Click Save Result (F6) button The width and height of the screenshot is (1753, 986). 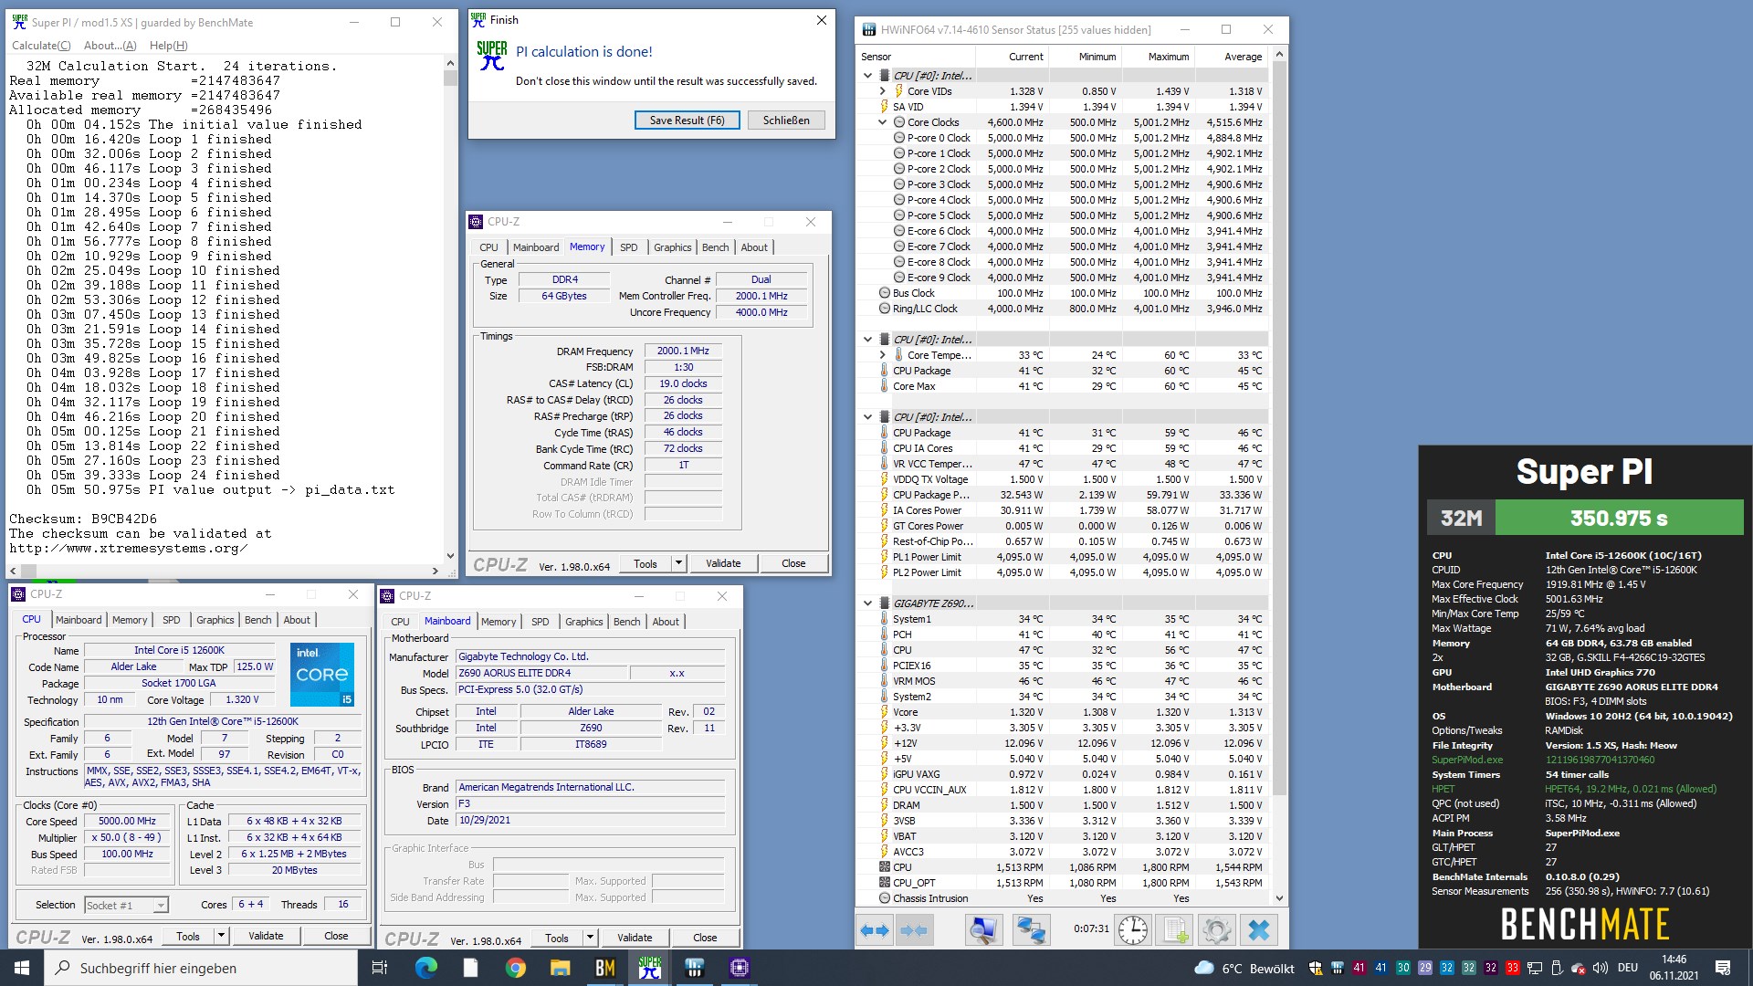tap(687, 121)
